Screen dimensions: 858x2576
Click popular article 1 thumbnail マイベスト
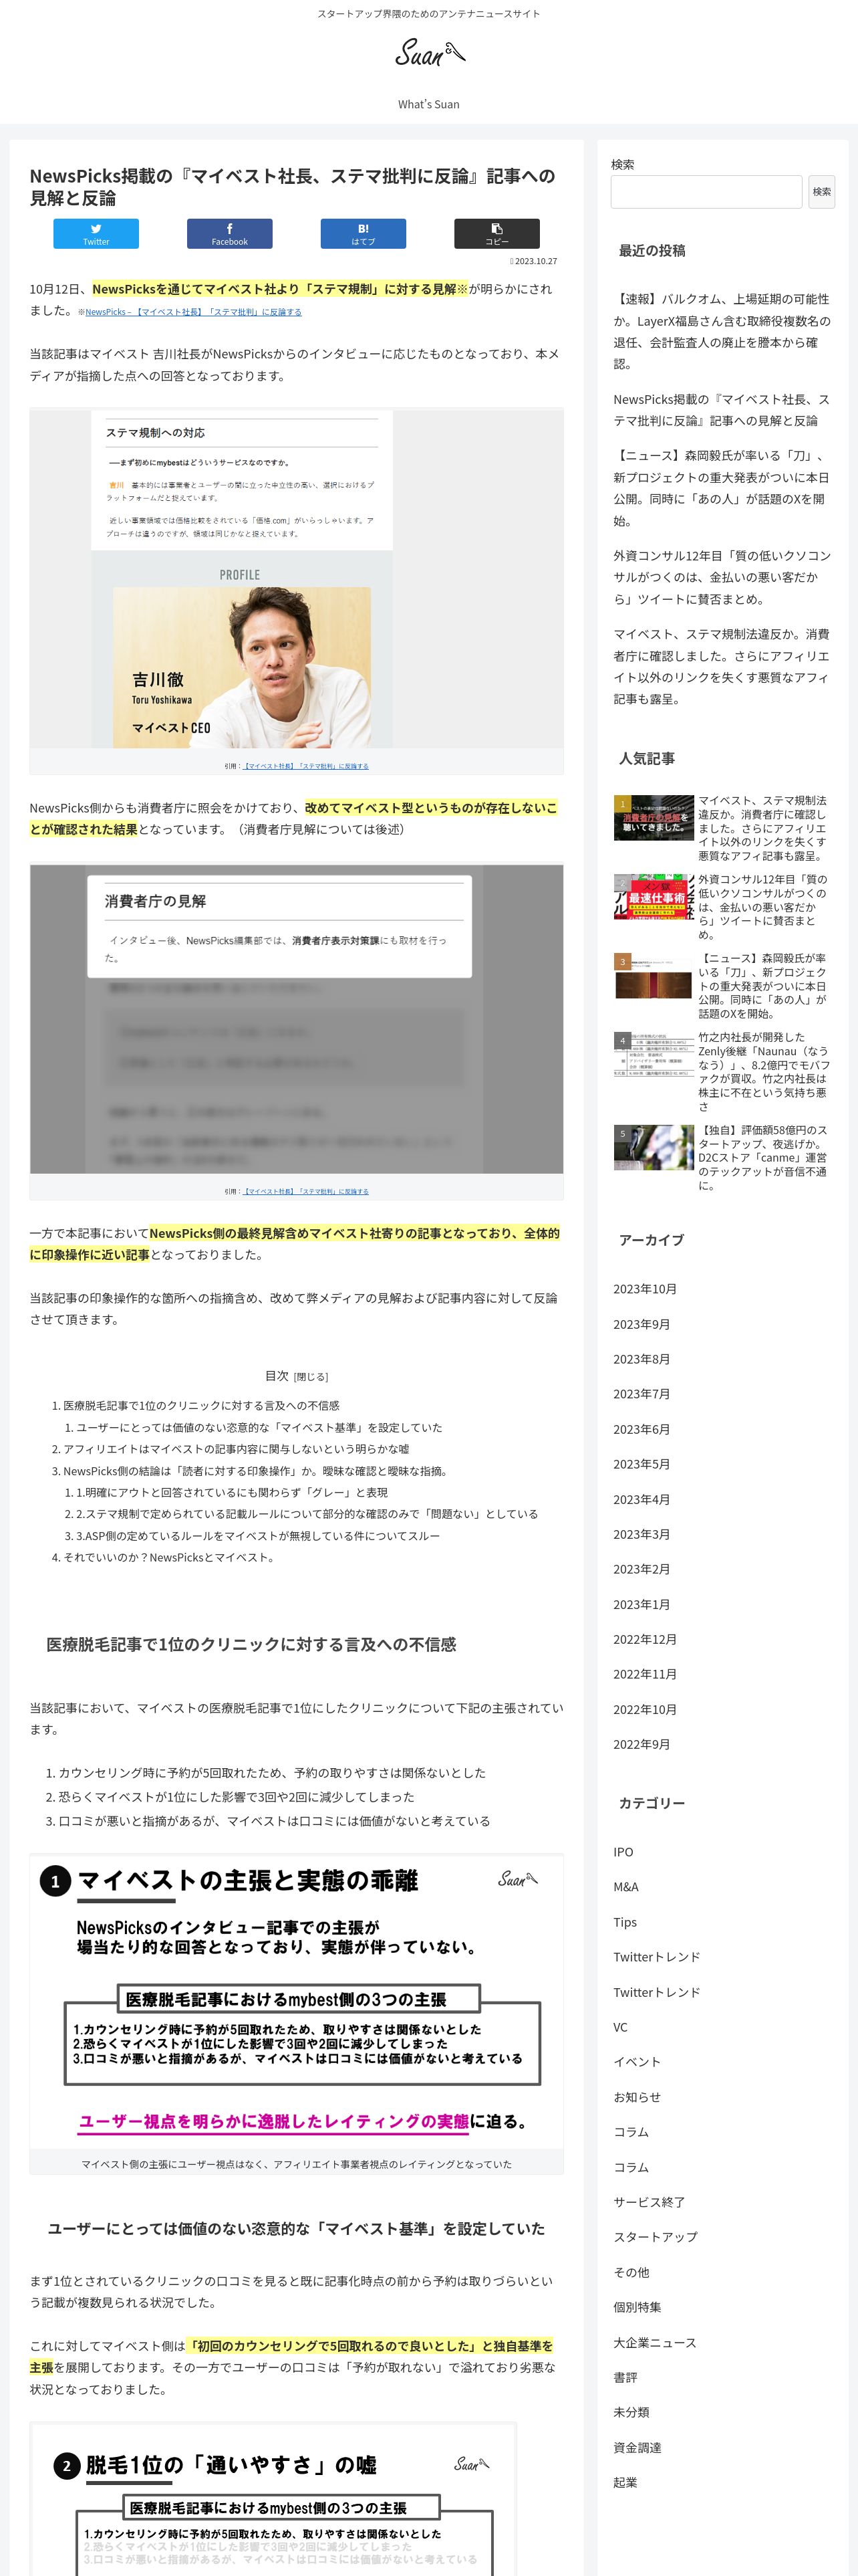click(x=654, y=817)
